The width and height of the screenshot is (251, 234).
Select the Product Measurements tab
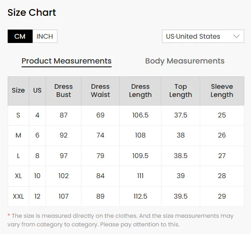(x=67, y=61)
